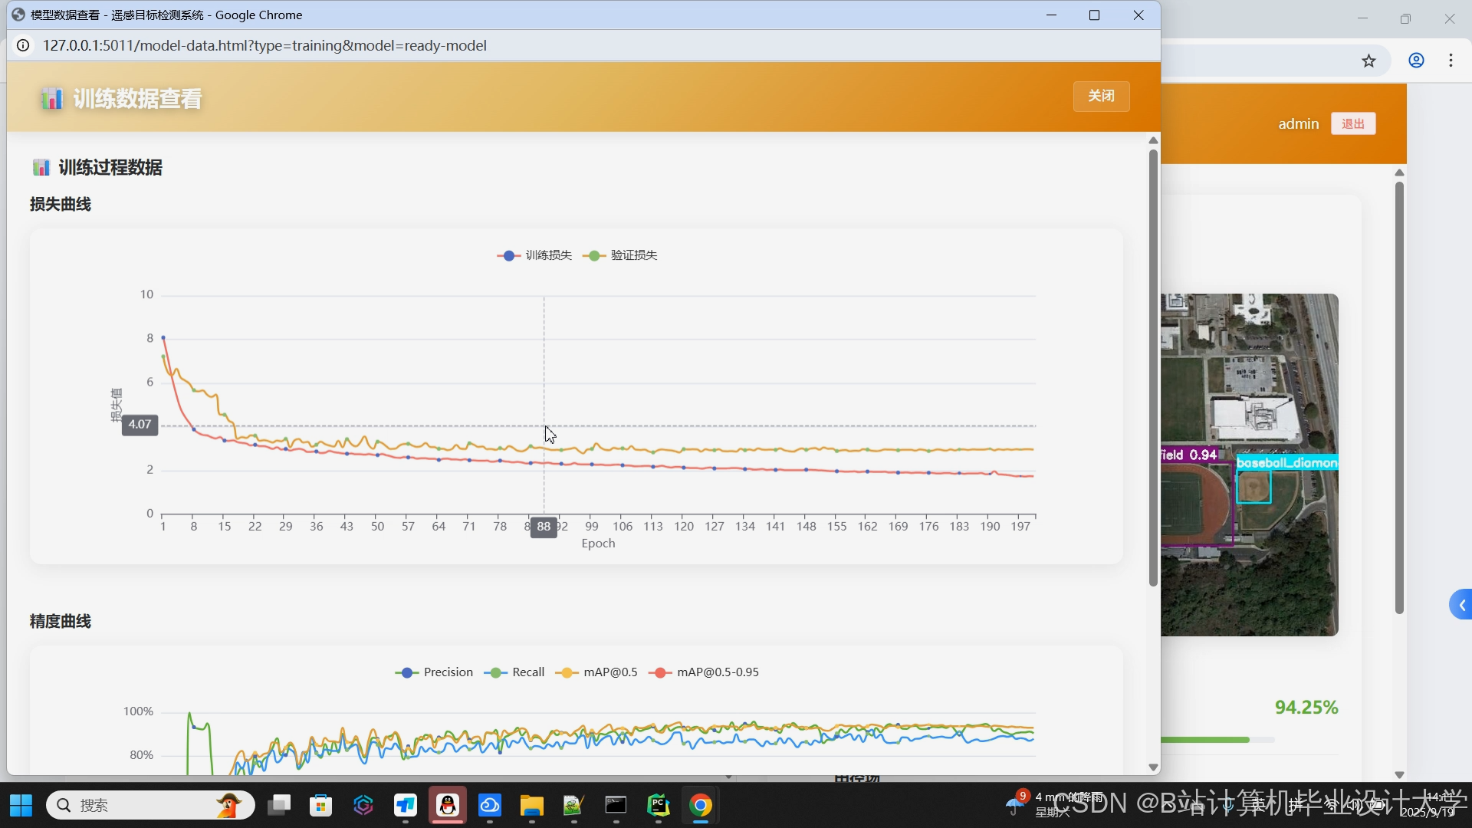The width and height of the screenshot is (1472, 828).
Task: Click the URL address field
Action: tap(264, 46)
